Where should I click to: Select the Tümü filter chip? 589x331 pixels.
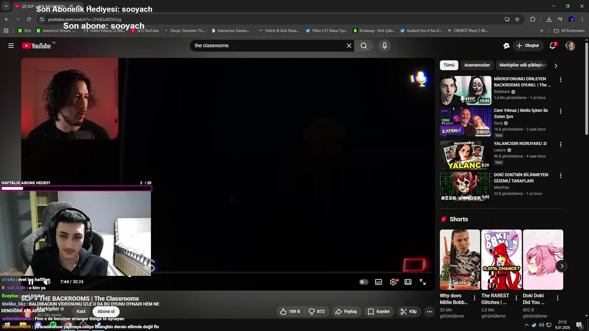pyautogui.click(x=449, y=65)
